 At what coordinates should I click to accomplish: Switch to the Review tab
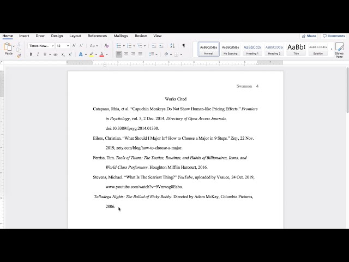coord(141,36)
